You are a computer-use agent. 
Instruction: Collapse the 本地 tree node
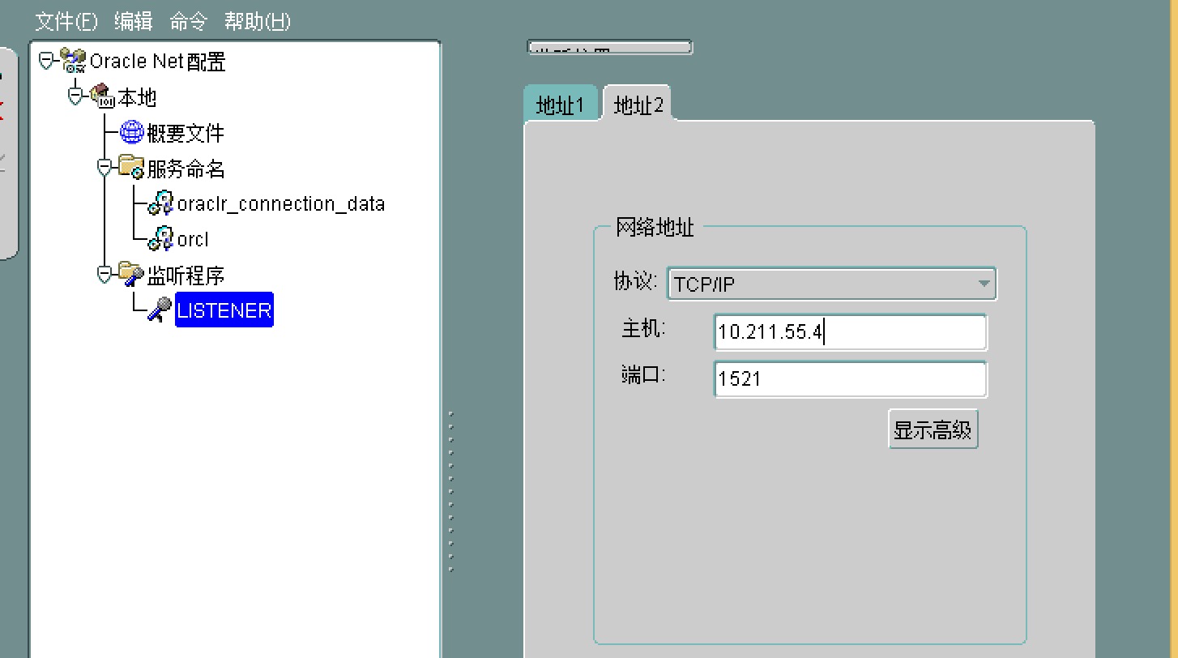[x=76, y=96]
